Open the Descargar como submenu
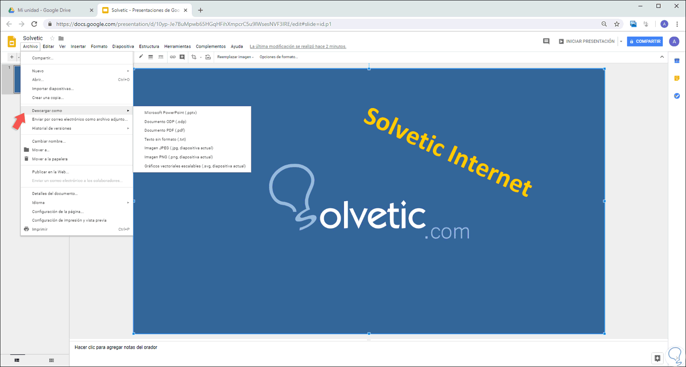Image resolution: width=686 pixels, height=367 pixels. 77,111
